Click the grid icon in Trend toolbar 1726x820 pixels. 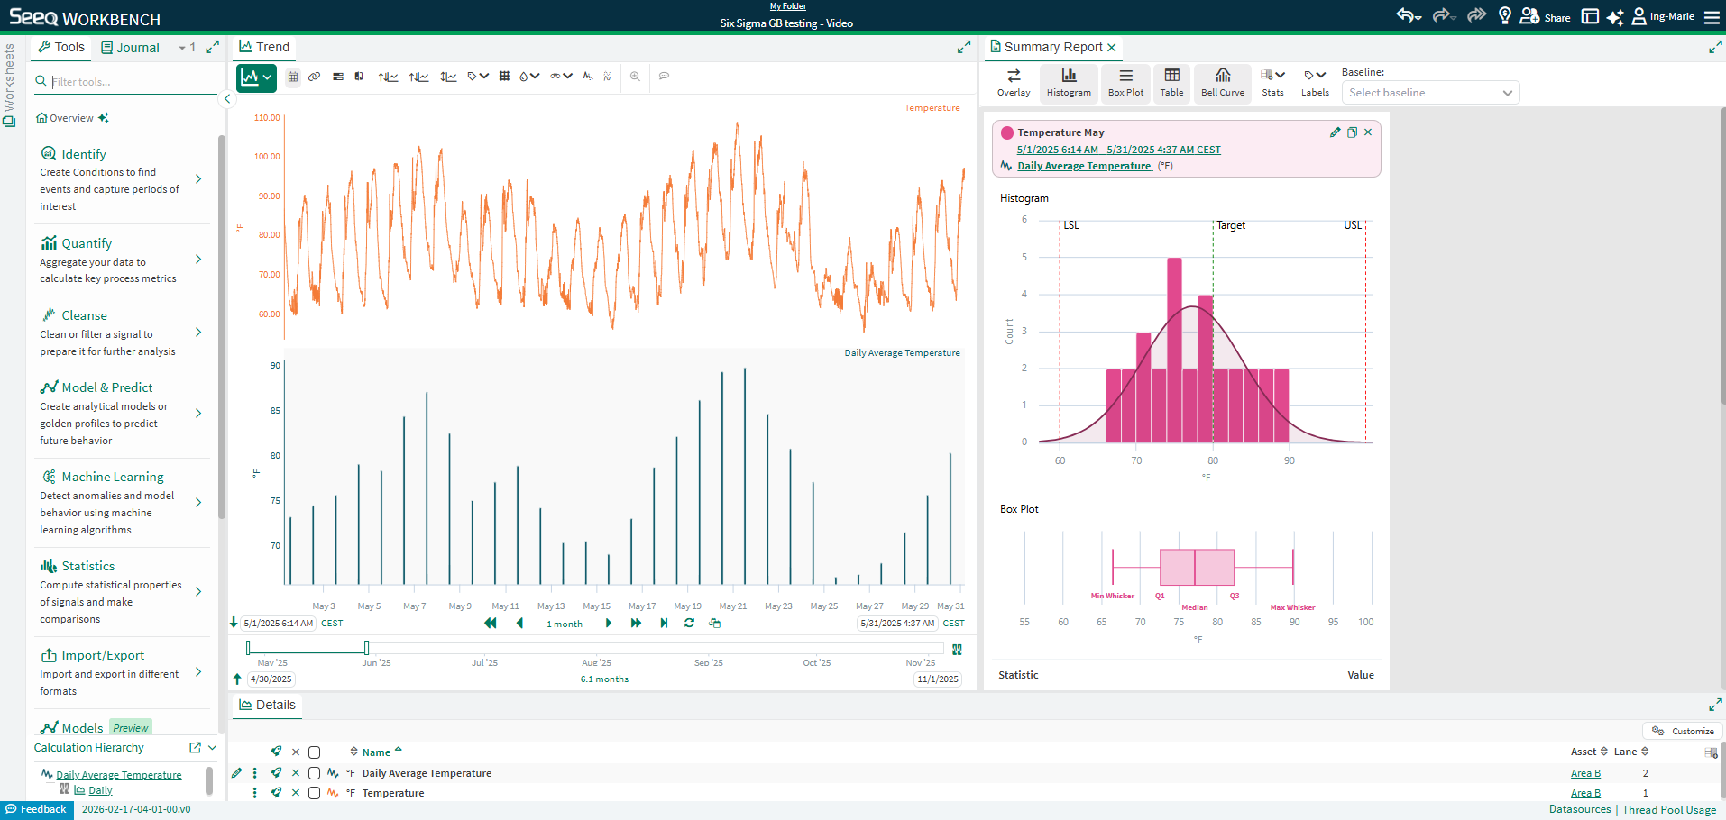point(504,77)
